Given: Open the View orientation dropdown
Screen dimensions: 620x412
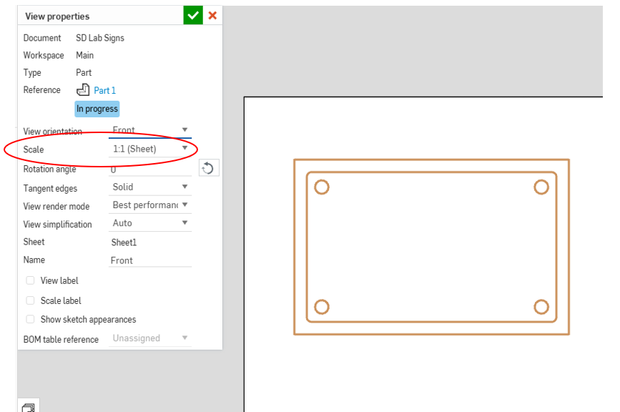Looking at the screenshot, I should (150, 130).
